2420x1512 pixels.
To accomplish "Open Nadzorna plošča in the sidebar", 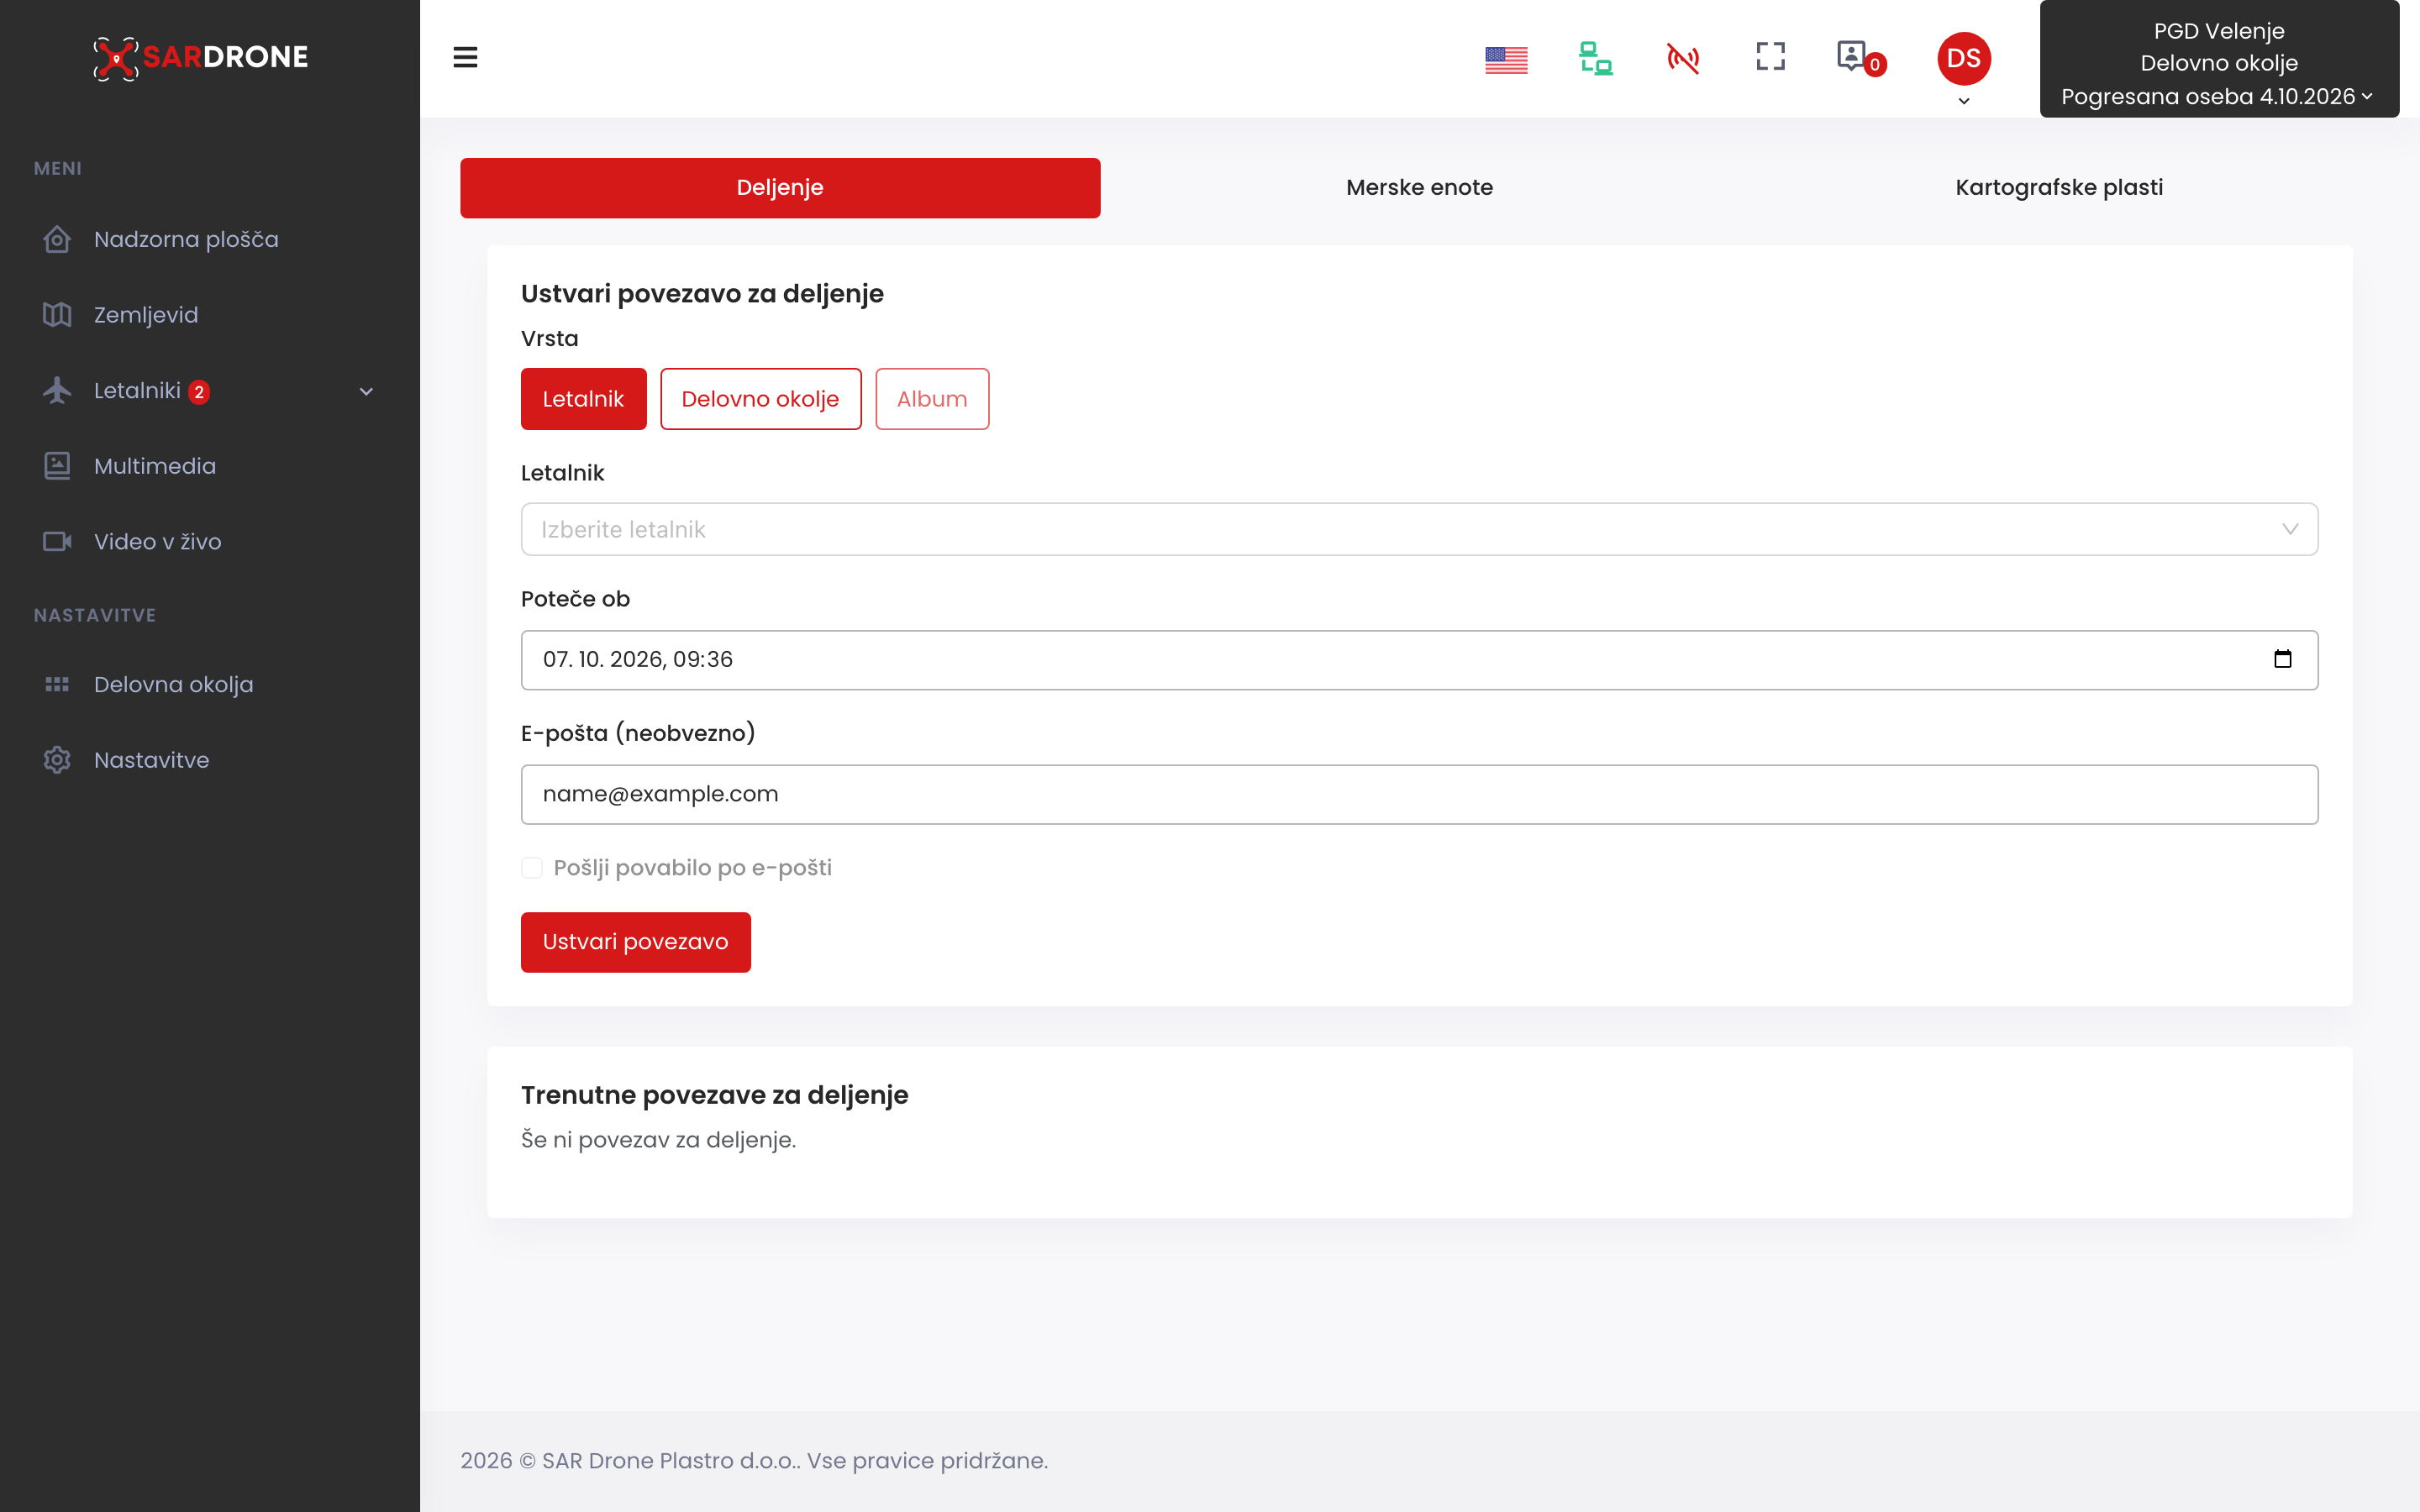I will (x=186, y=240).
